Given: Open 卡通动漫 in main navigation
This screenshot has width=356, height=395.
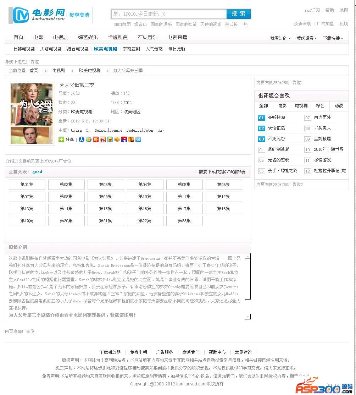Looking at the screenshot, I should click(118, 37).
